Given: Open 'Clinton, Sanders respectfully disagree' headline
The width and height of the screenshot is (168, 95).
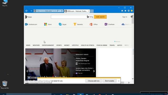Looking at the screenshot, I should click(x=82, y=59).
